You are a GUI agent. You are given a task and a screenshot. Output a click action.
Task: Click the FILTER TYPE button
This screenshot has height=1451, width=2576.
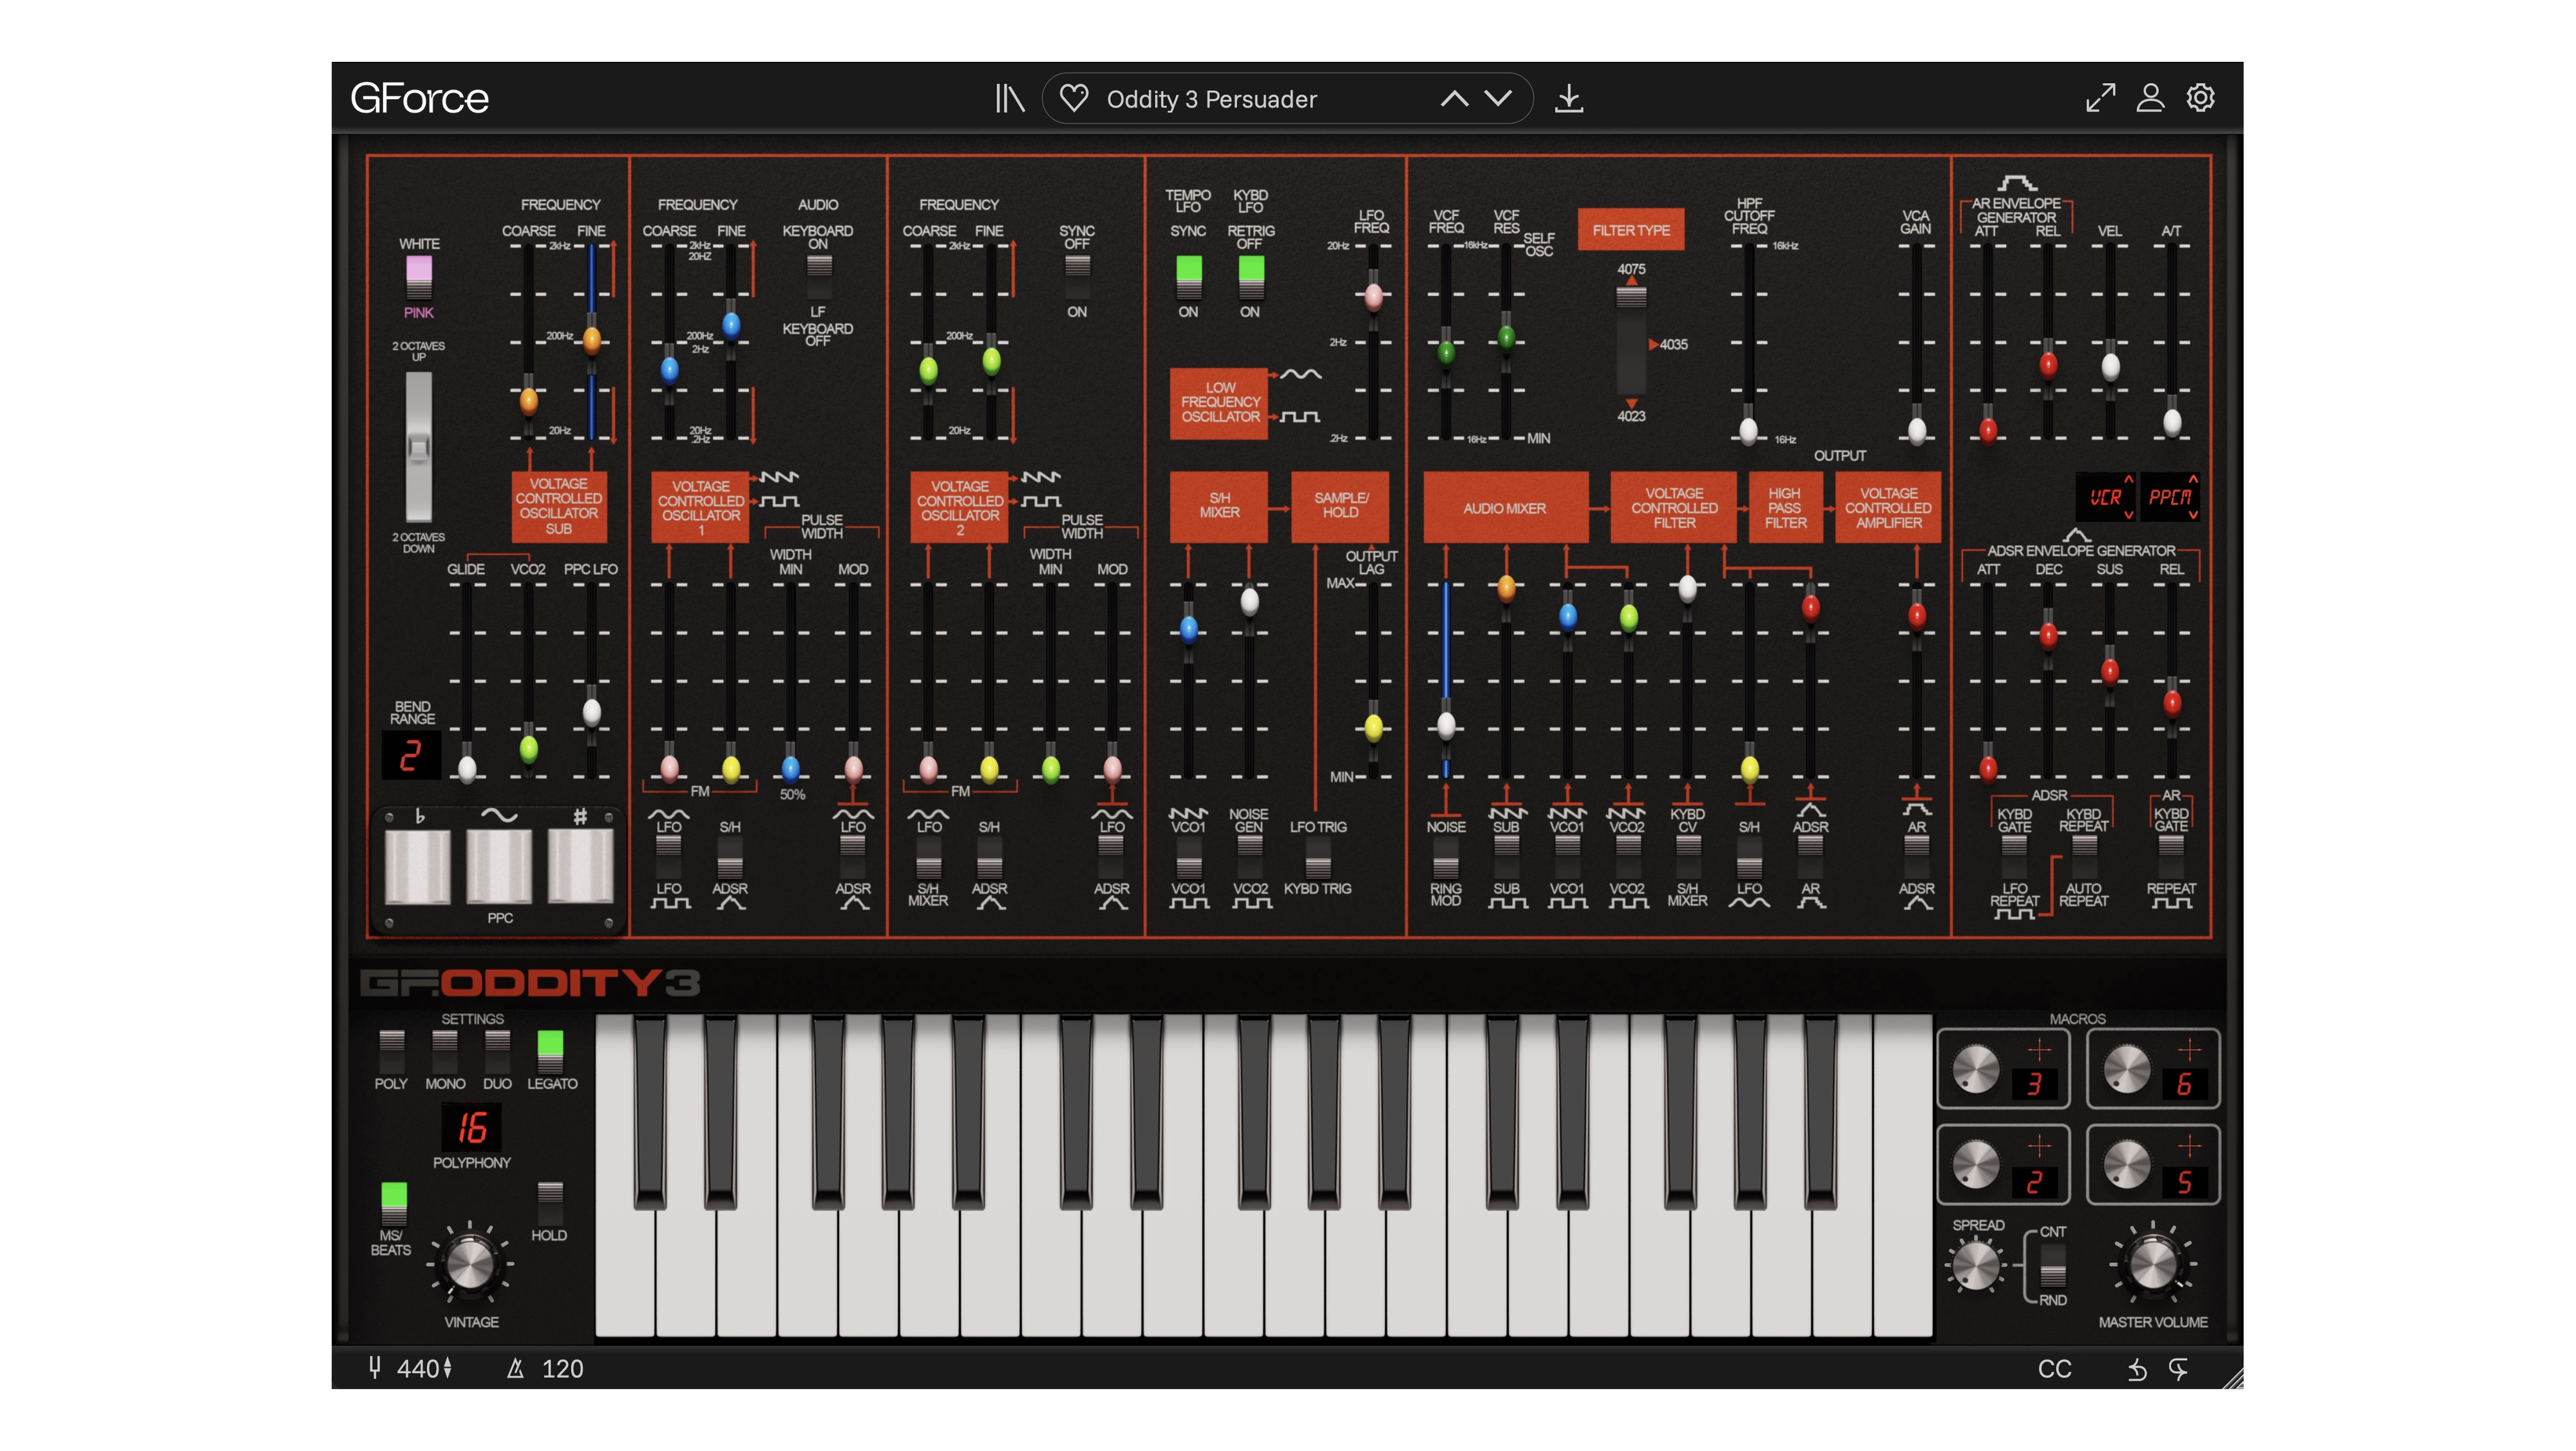[1631, 230]
